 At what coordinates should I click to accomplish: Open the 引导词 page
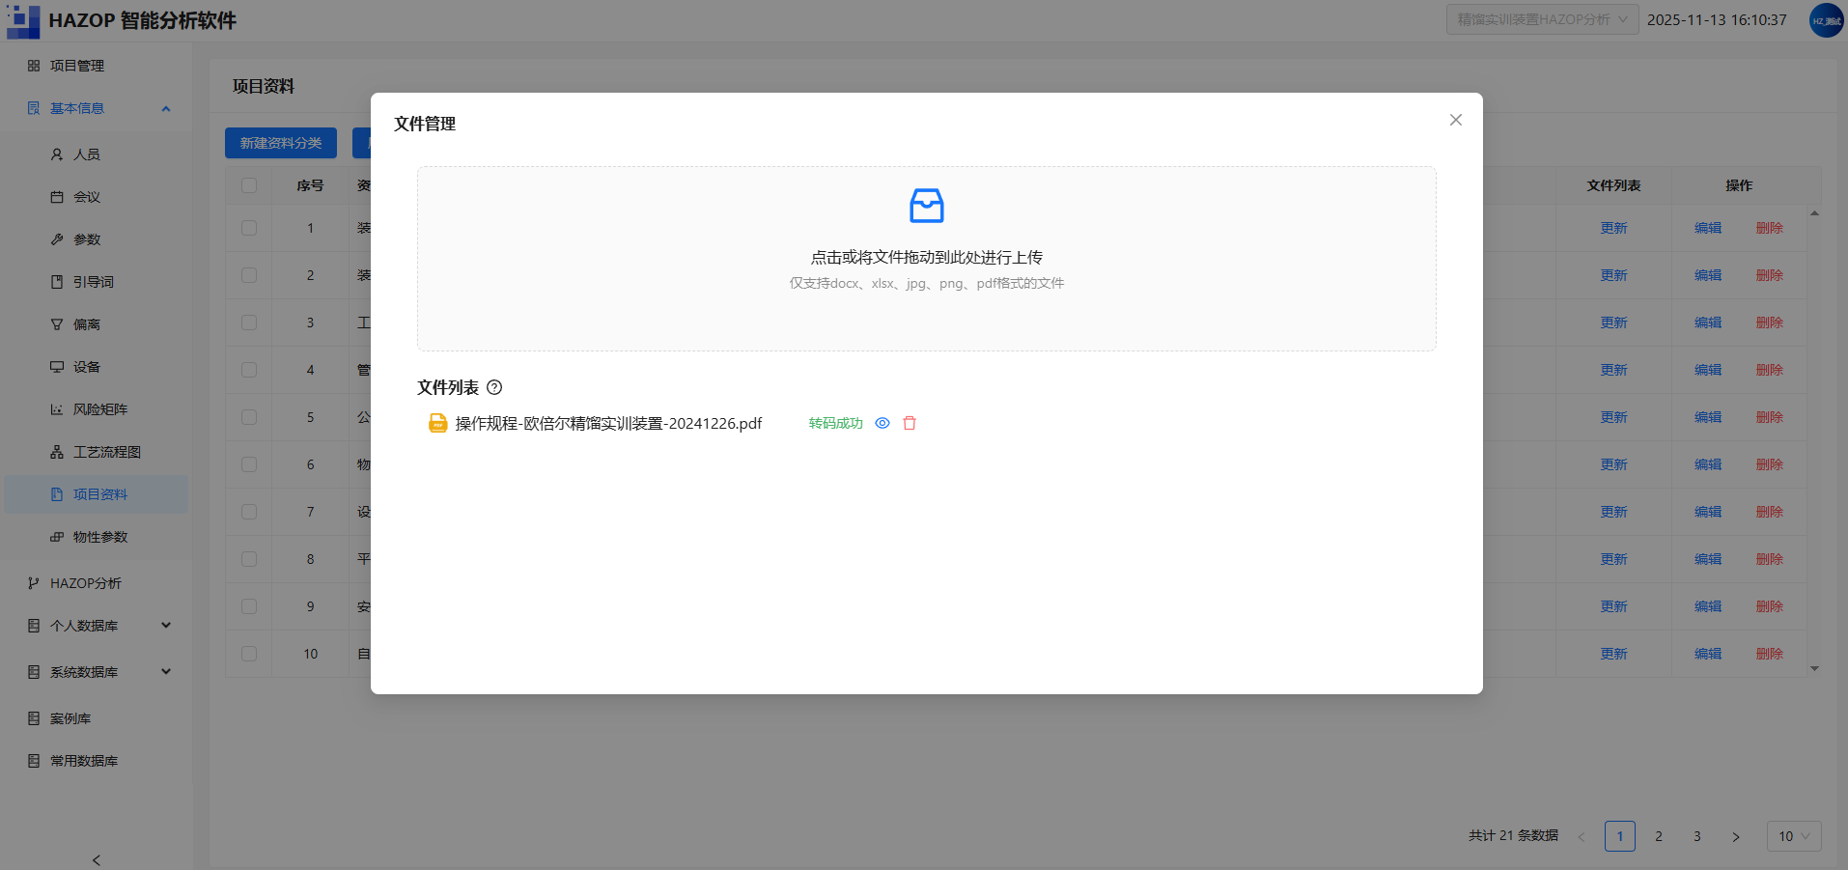(x=94, y=282)
